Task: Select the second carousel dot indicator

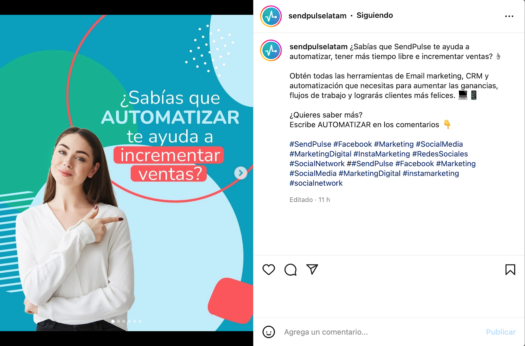Action: point(118,321)
